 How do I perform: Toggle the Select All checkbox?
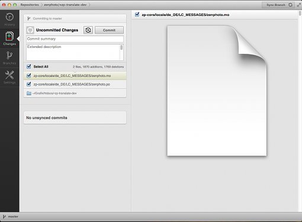[29, 66]
